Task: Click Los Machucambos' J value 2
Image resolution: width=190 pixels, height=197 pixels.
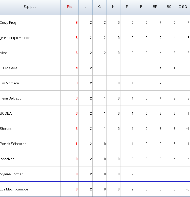Action: click(x=91, y=189)
